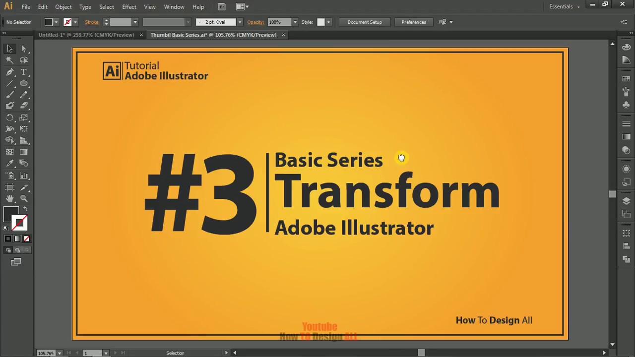Image resolution: width=635 pixels, height=357 pixels.
Task: Open the Appearance panel icon
Action: pyautogui.click(x=626, y=169)
